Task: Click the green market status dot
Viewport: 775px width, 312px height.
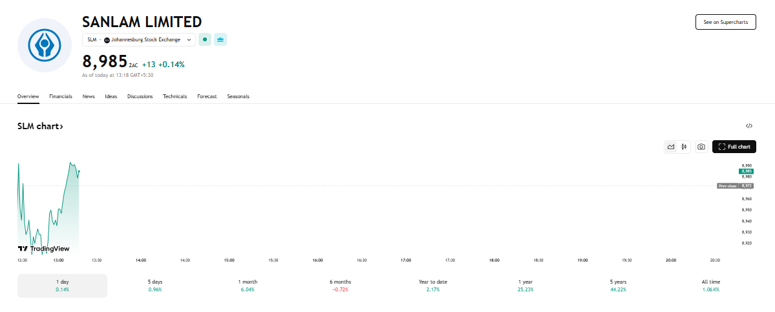Action: 205,39
